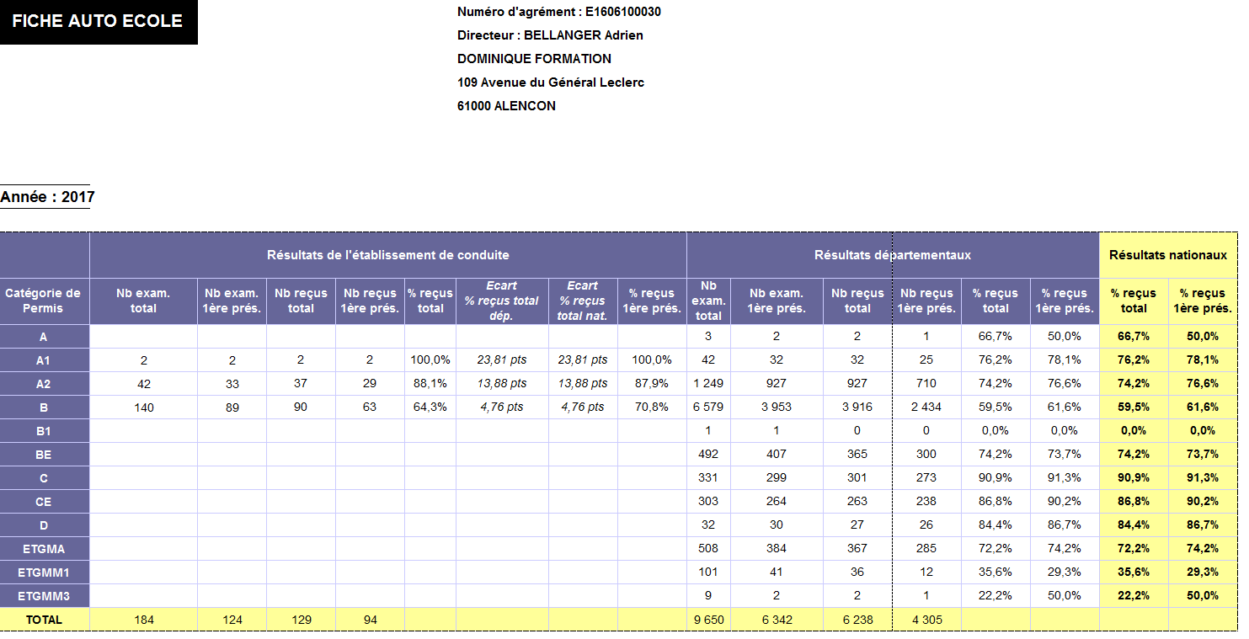Screen dimensions: 1249x639
Task: Click the 88,1% cell in row A2
Action: click(x=430, y=384)
